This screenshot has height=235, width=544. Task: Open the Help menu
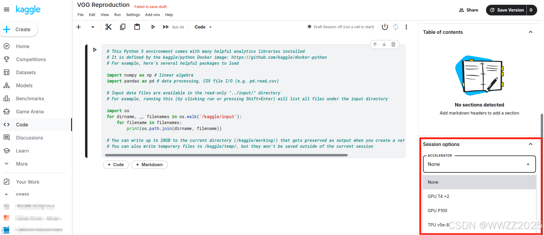click(169, 15)
